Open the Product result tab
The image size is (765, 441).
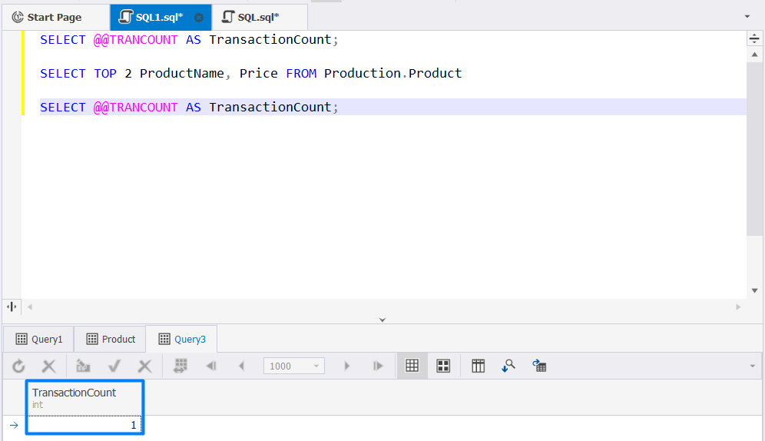111,339
